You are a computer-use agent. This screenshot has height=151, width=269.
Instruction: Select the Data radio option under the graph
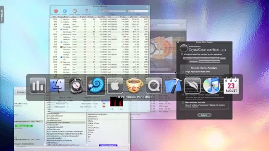click(x=119, y=109)
